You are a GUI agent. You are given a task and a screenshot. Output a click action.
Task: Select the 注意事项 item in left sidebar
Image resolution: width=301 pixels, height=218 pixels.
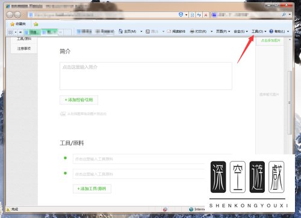pos(24,49)
